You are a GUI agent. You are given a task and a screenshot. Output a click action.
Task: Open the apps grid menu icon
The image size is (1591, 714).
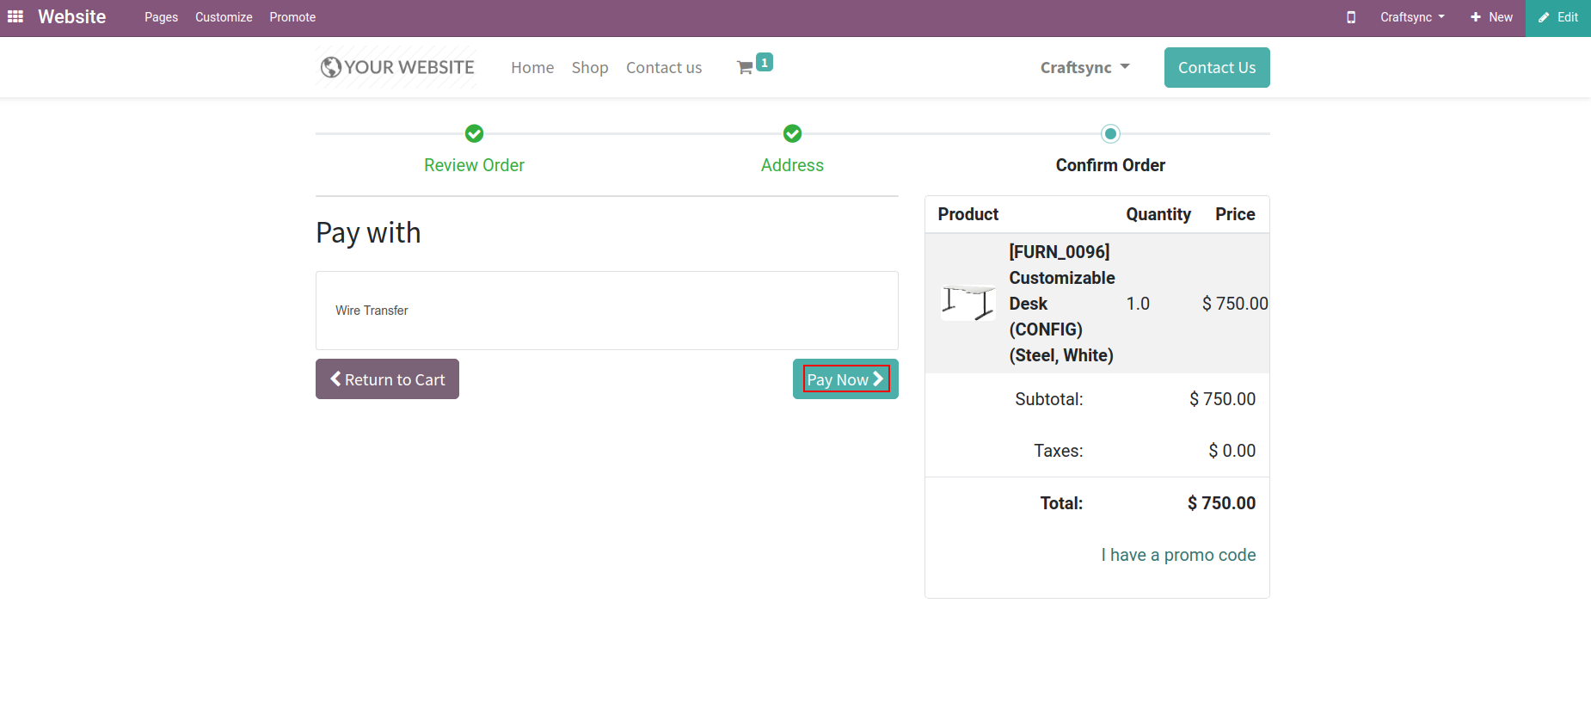(15, 17)
